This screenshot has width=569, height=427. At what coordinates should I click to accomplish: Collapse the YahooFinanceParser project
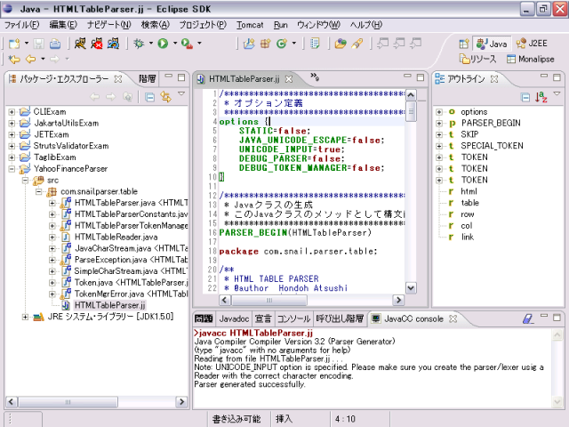(x=12, y=169)
